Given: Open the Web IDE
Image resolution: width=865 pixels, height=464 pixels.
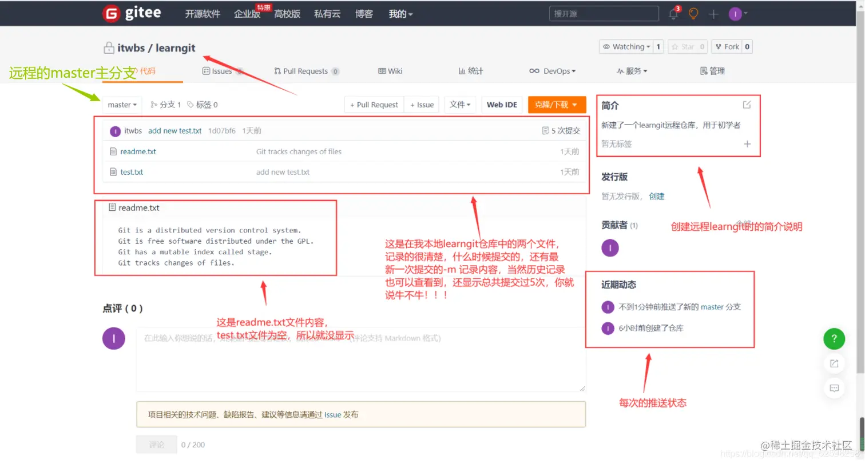Looking at the screenshot, I should click(x=502, y=105).
